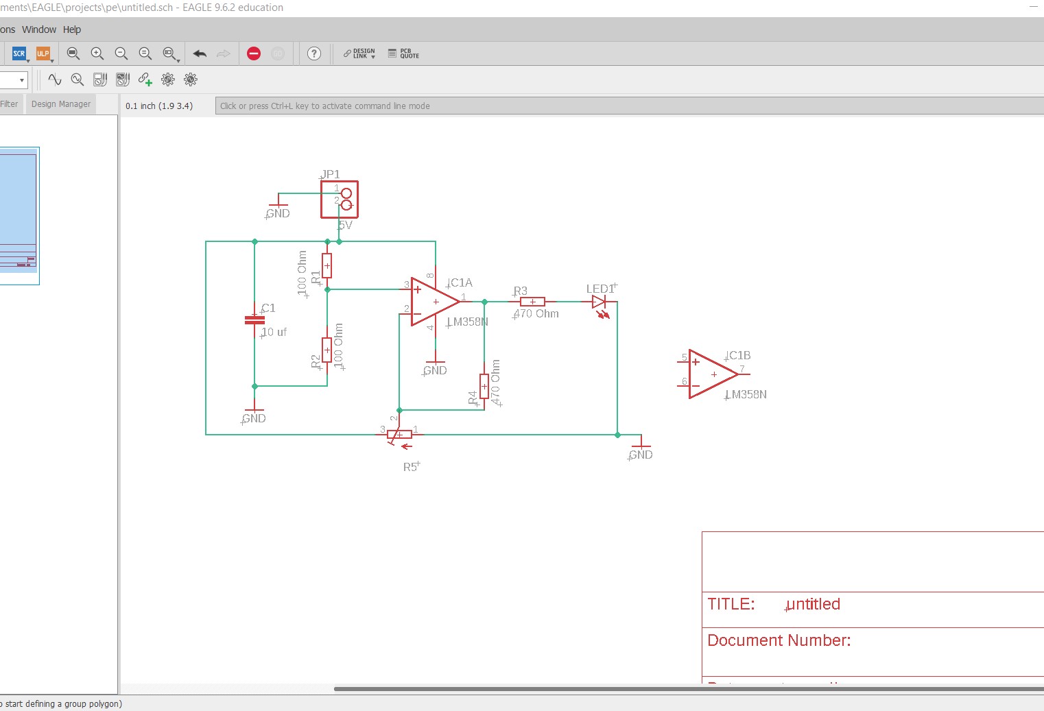Click the link with green plus icon
The image size is (1044, 711).
145,80
